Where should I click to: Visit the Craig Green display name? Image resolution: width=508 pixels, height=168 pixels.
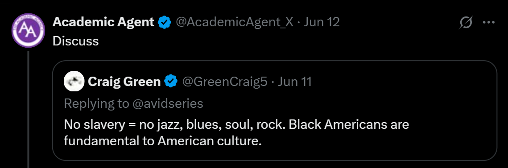pyautogui.click(x=124, y=82)
